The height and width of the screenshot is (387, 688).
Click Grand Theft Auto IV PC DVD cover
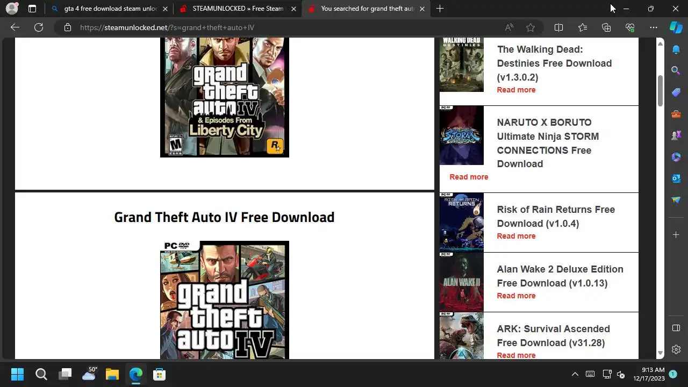[225, 300]
